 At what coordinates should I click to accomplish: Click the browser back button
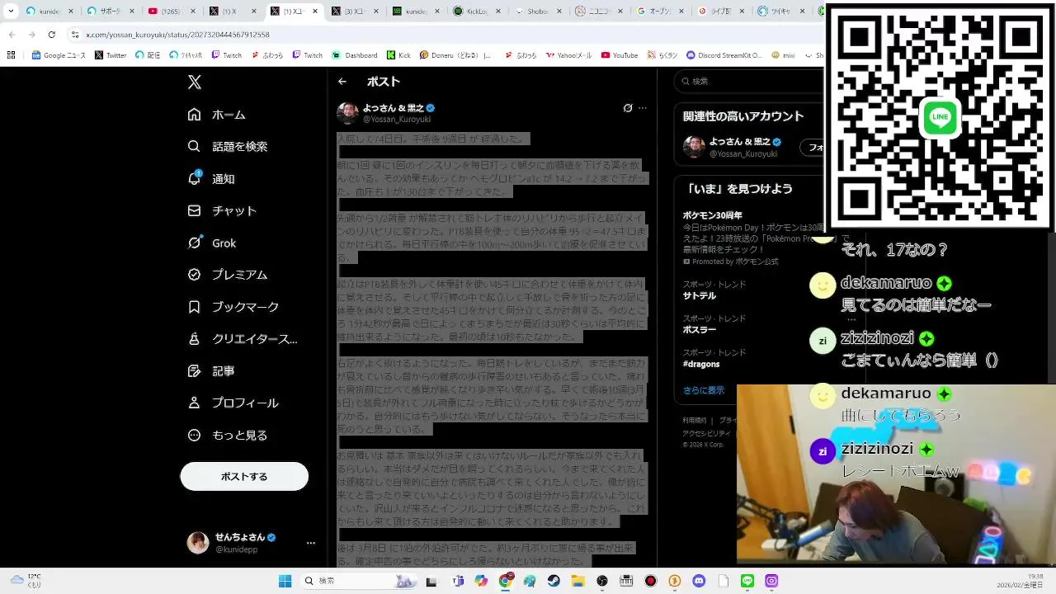tap(12, 35)
